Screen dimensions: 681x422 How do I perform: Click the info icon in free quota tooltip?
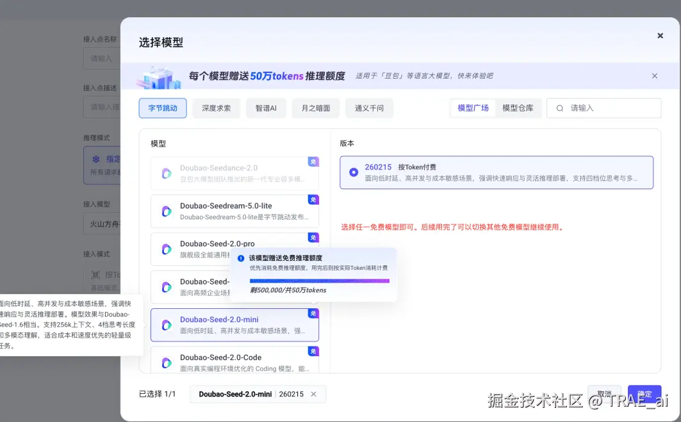pos(241,258)
